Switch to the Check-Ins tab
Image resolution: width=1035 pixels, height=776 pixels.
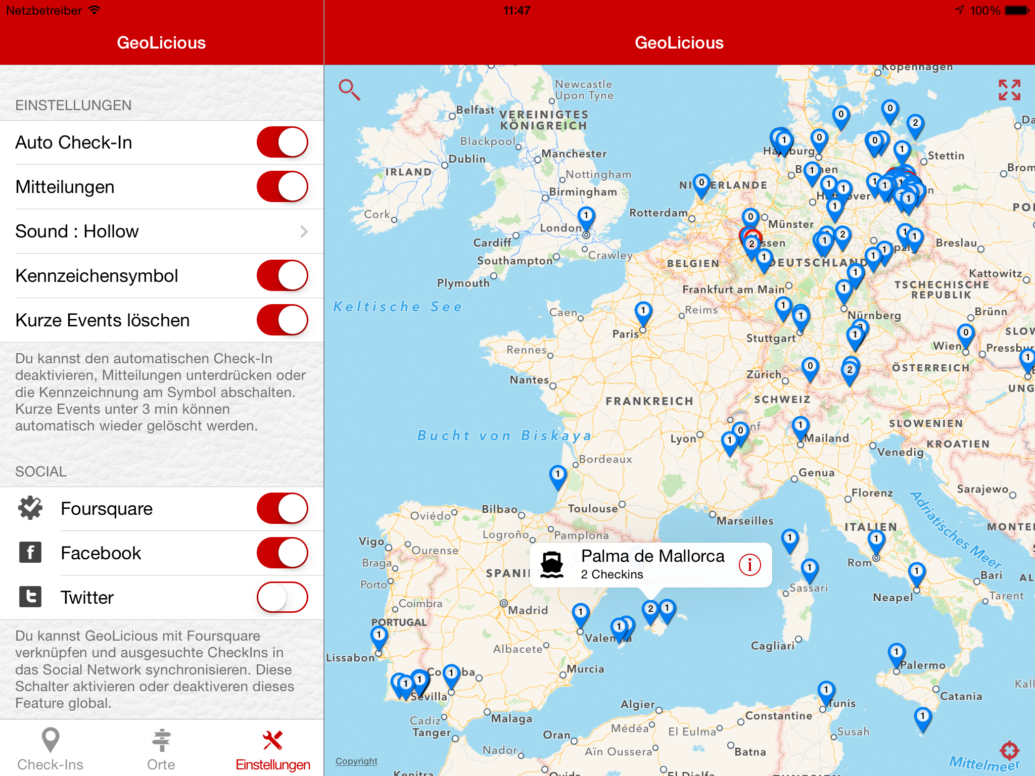click(x=51, y=749)
